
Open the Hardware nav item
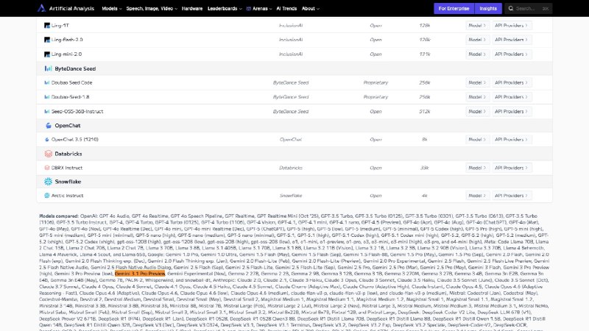(x=192, y=9)
